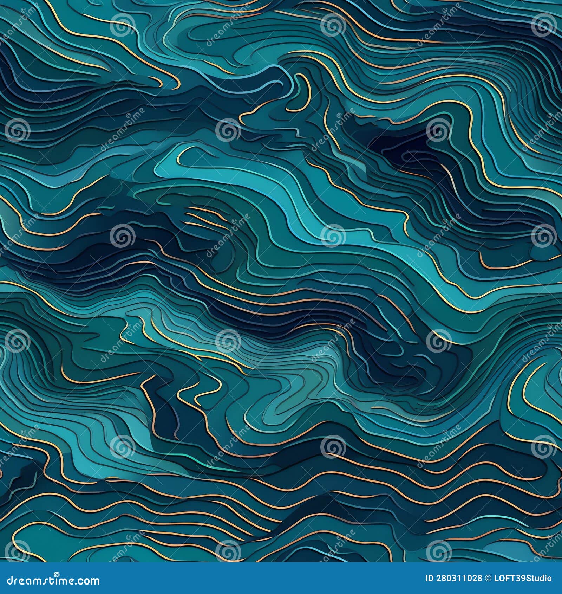The height and width of the screenshot is (594, 562).
Task: Select the wave pattern upper-left quadrant
Action: click(140, 141)
